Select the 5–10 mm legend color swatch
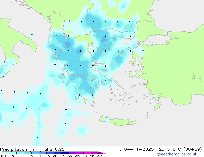The height and width of the screenshot is (157, 204). coord(35,153)
